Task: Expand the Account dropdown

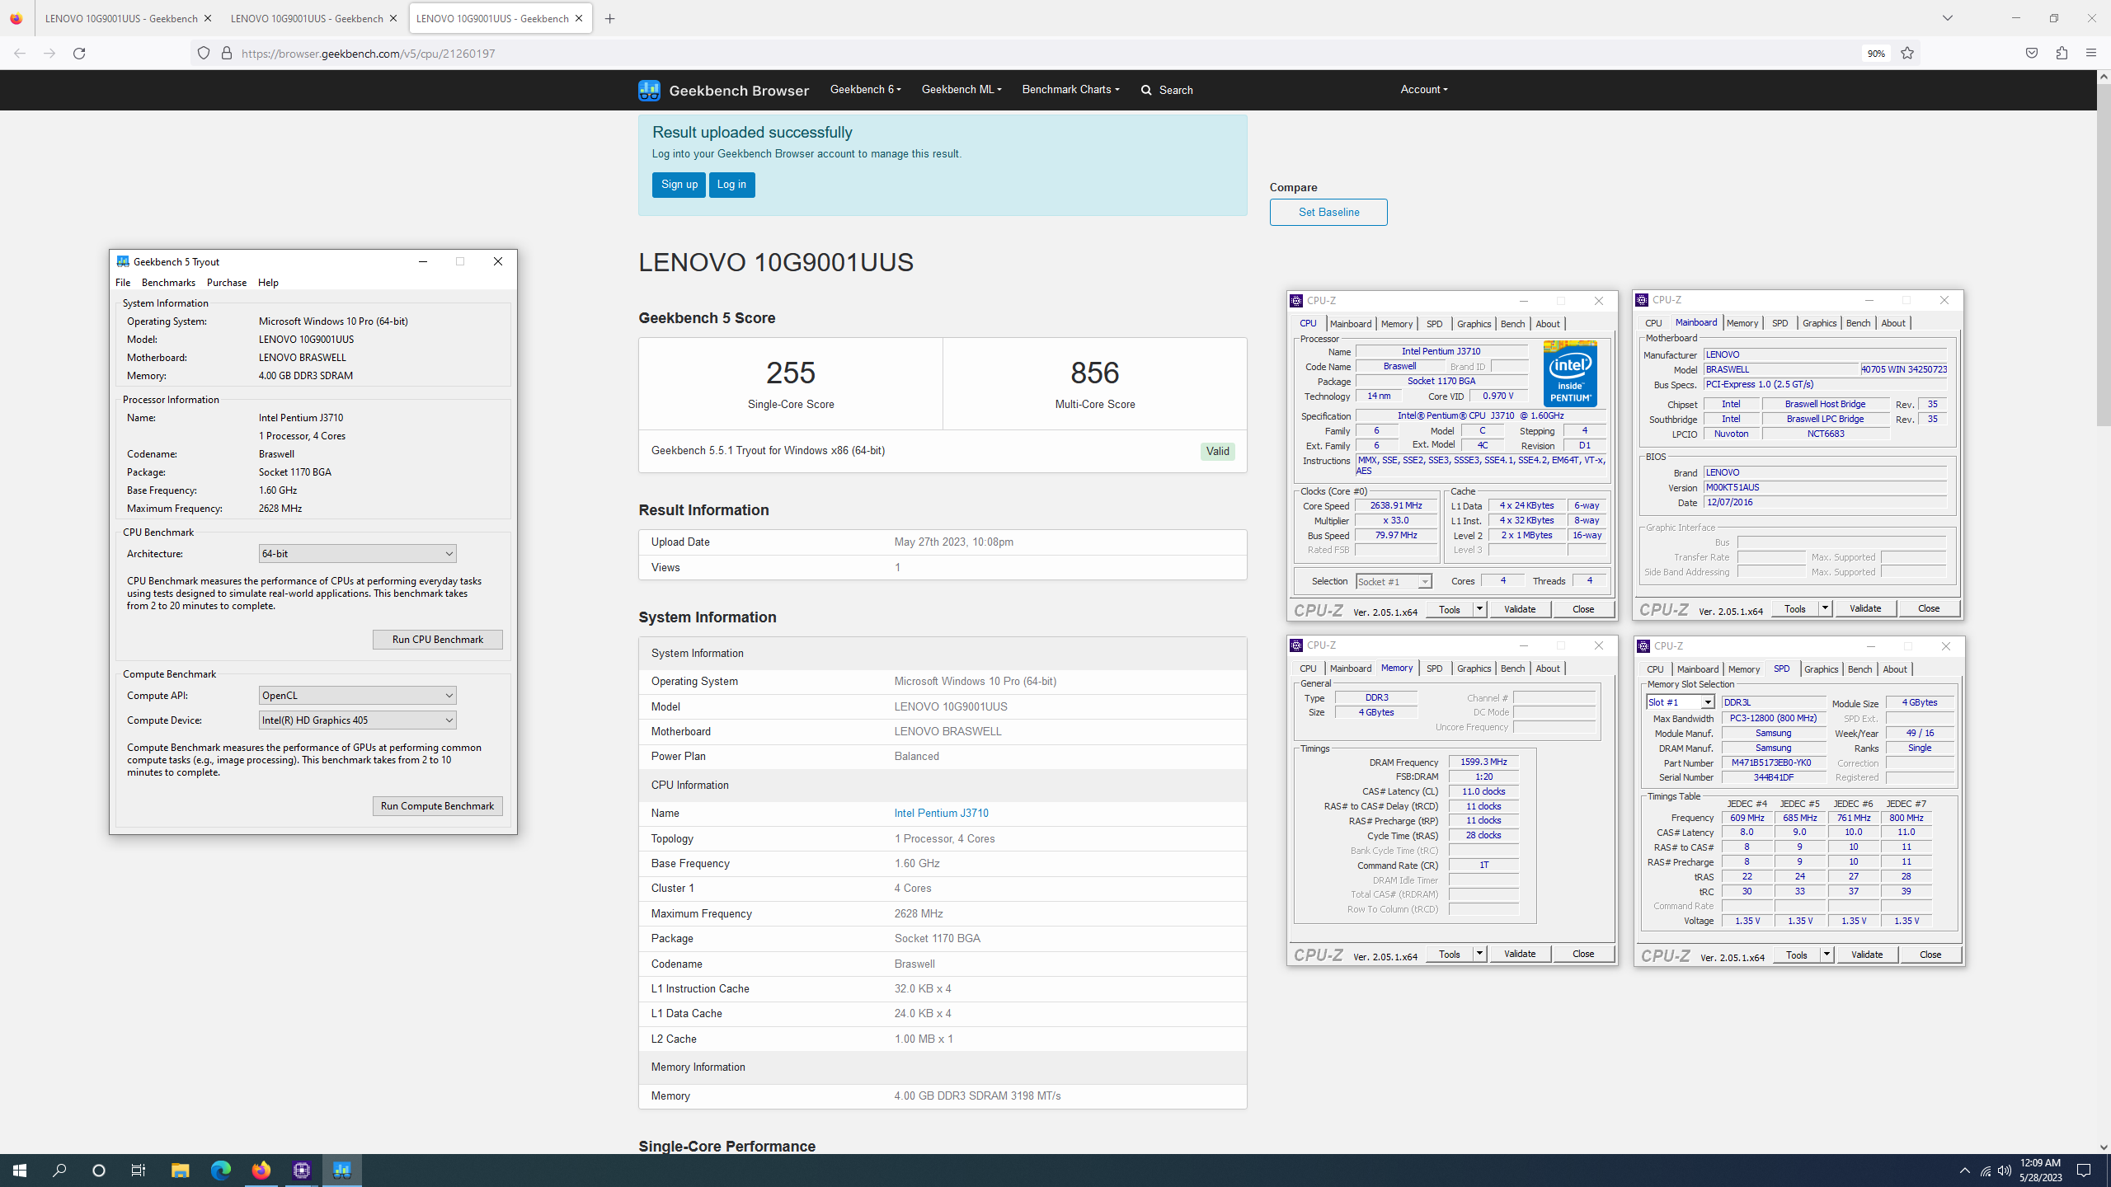Action: [x=1424, y=89]
